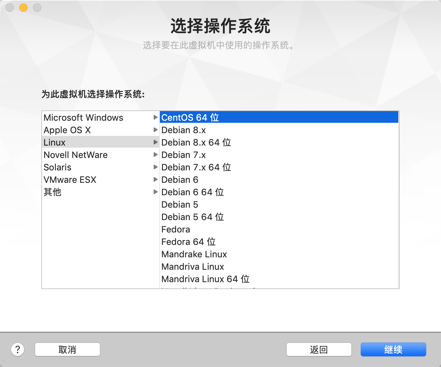This screenshot has width=441, height=367.
Task: Select Microsoft Windows in the OS list
Action: tap(101, 118)
